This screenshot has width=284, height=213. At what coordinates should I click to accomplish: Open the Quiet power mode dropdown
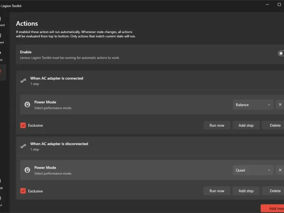click(x=253, y=170)
